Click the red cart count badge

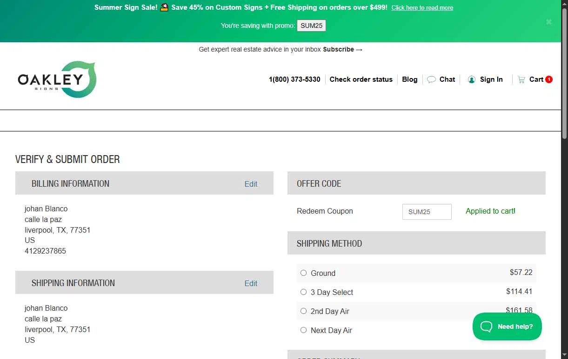click(549, 79)
